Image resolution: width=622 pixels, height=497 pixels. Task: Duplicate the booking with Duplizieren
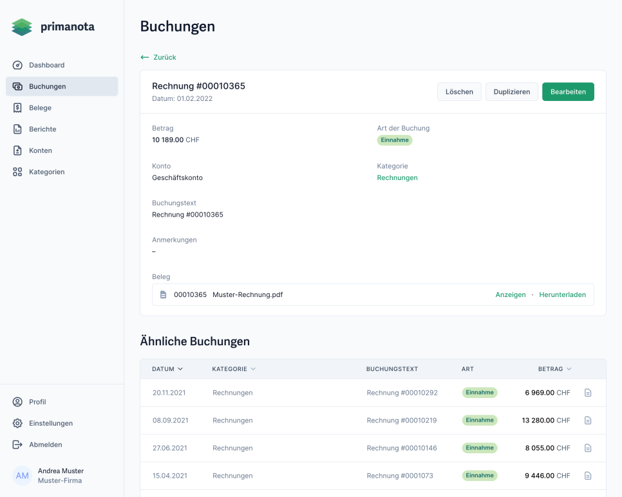pyautogui.click(x=511, y=92)
